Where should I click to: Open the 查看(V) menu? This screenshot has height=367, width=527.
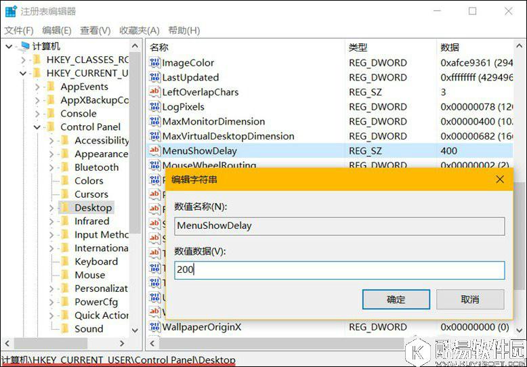[95, 30]
